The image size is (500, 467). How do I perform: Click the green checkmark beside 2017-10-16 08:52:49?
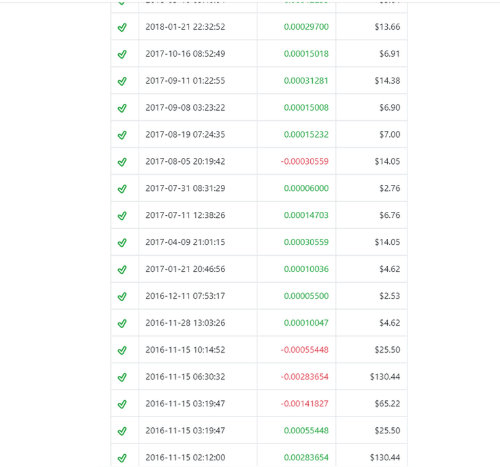click(122, 54)
